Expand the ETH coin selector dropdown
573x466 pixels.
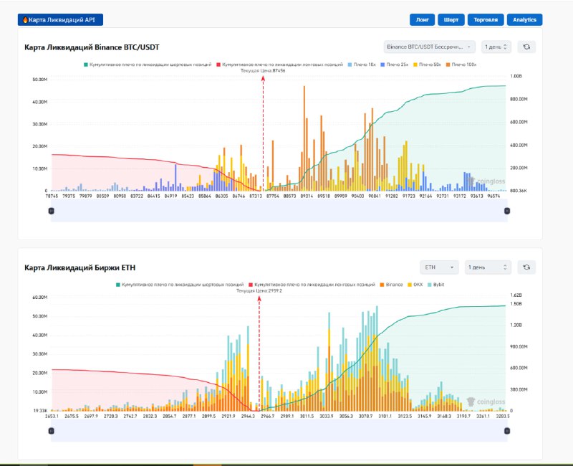point(440,267)
